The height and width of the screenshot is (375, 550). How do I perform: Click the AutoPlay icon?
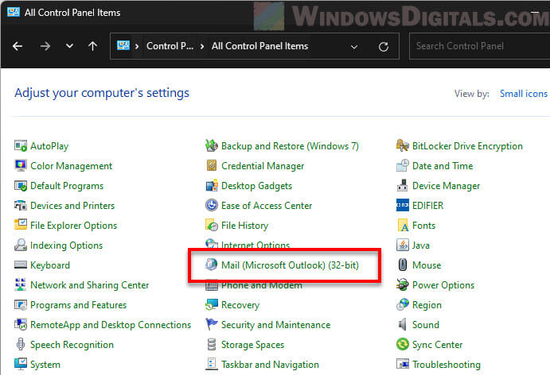click(x=21, y=145)
